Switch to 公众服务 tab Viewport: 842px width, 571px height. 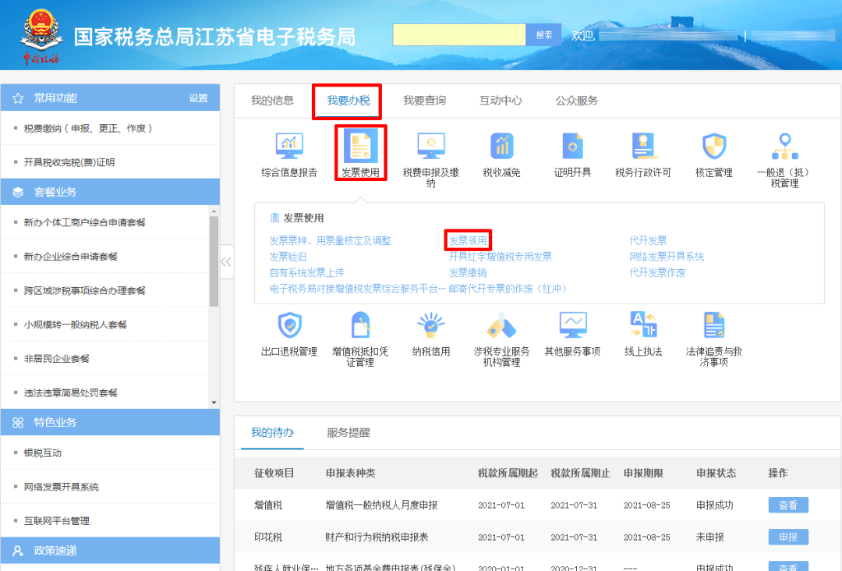click(x=577, y=101)
